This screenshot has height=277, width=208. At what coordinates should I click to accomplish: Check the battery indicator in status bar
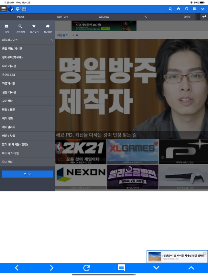[x=202, y=3]
